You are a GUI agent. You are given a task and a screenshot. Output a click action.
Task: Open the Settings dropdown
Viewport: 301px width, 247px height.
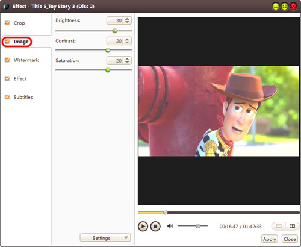pyautogui.click(x=105, y=238)
